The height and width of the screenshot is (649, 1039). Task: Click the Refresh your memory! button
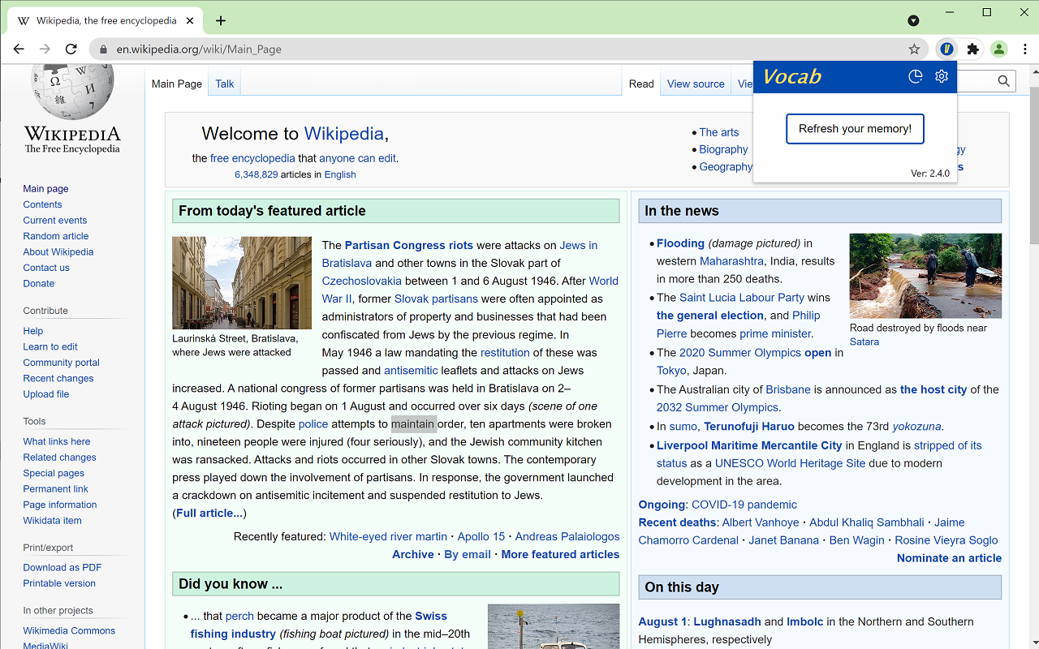pyautogui.click(x=855, y=129)
